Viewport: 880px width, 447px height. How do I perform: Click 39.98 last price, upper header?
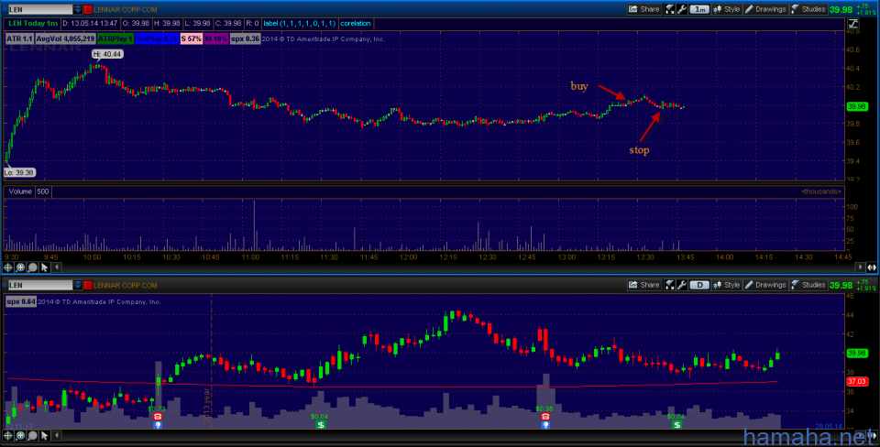pyautogui.click(x=841, y=9)
